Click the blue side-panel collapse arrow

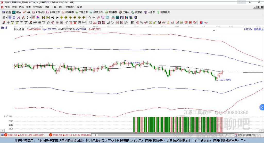[x=262, y=107]
